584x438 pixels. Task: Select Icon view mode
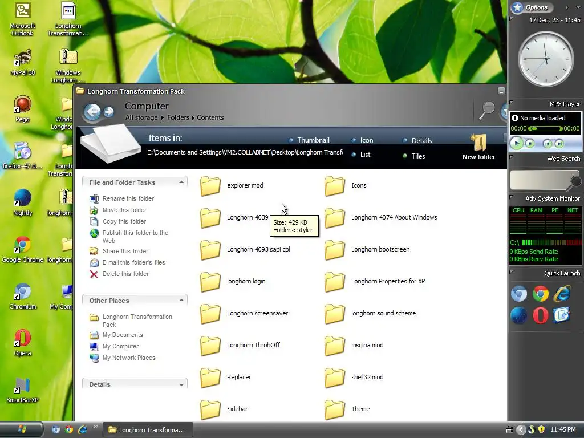[x=362, y=140]
